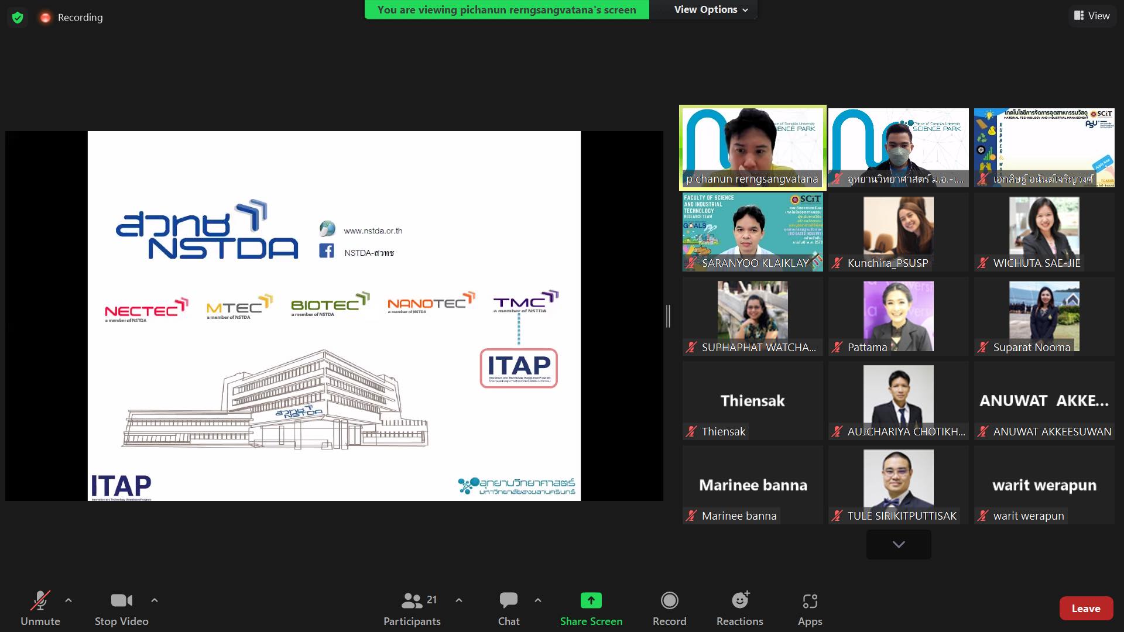Screen dimensions: 1124x632
Task: Open video options arrow next to Stop Video
Action: pyautogui.click(x=155, y=600)
